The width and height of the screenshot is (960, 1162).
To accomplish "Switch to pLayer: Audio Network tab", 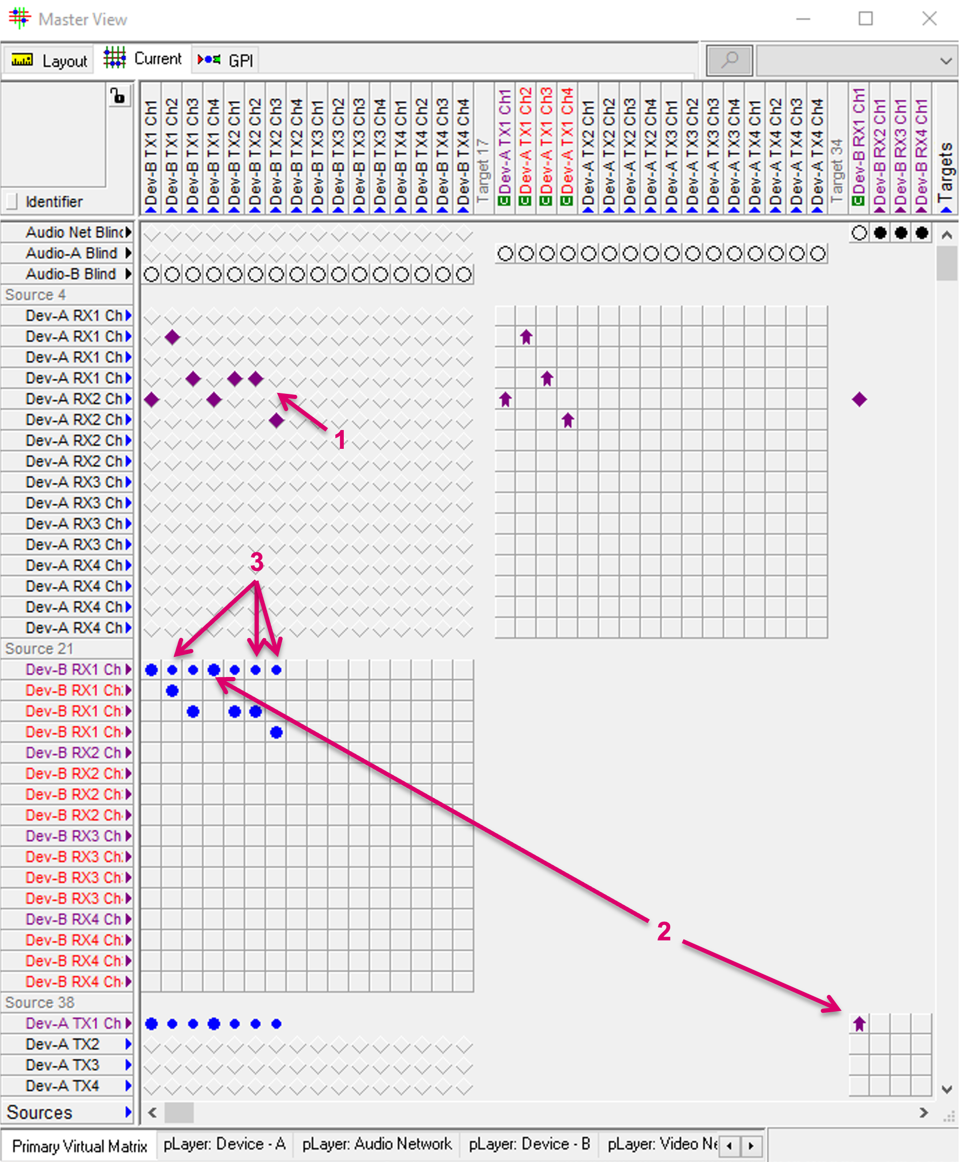I will 377,1143.
